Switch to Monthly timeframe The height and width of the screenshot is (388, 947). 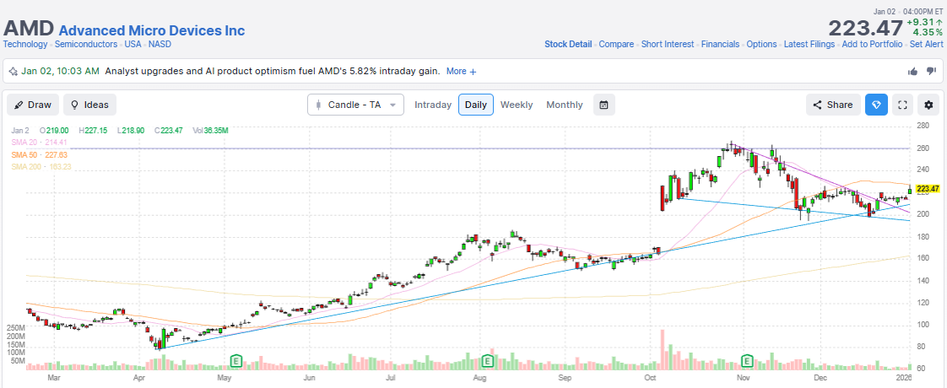pos(565,105)
